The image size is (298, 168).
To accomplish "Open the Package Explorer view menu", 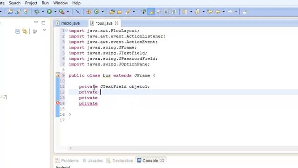I will click(x=44, y=30).
